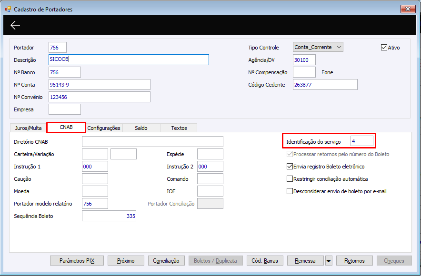Click the Retornos button
The height and width of the screenshot is (276, 421).
(x=354, y=261)
